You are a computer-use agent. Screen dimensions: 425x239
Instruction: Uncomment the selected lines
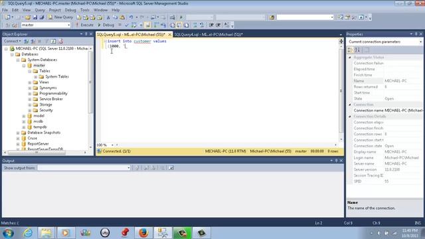click(x=202, y=25)
